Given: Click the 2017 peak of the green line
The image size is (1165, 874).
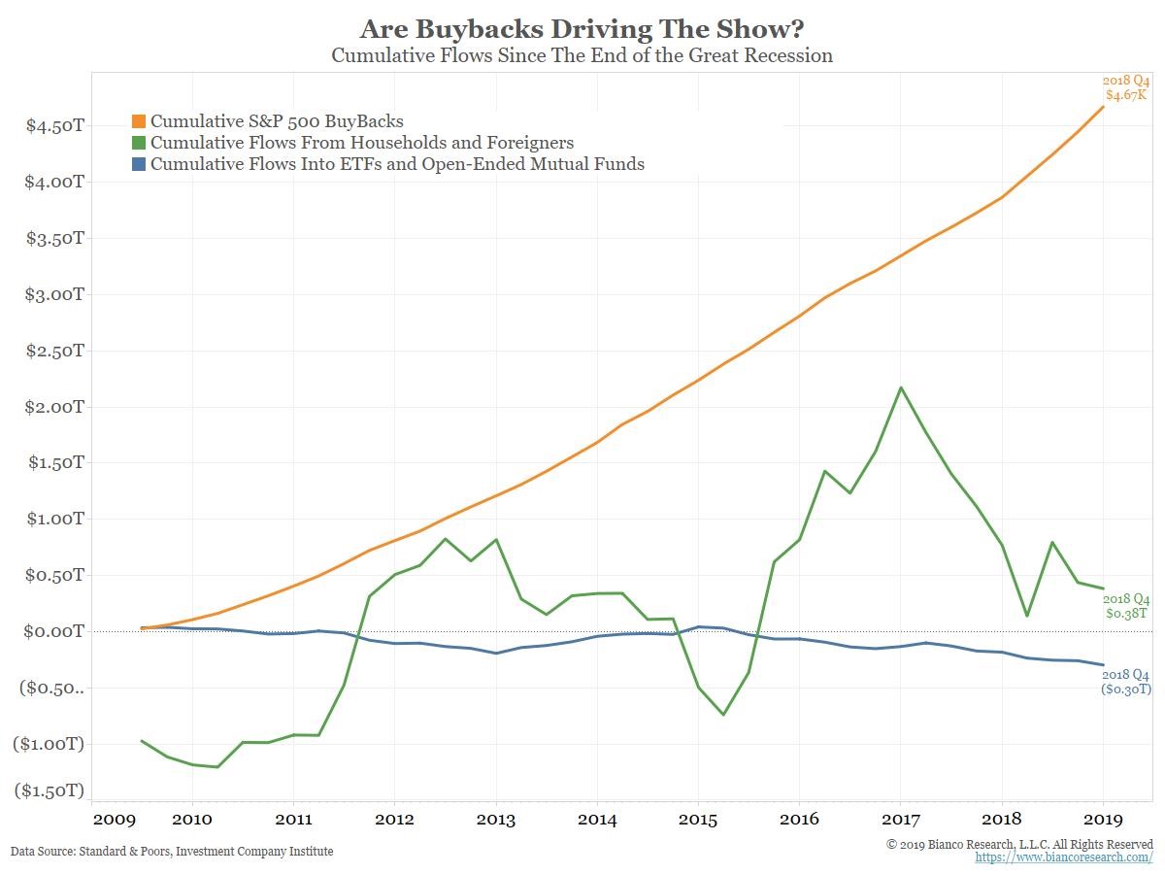Looking at the screenshot, I should pyautogui.click(x=901, y=387).
